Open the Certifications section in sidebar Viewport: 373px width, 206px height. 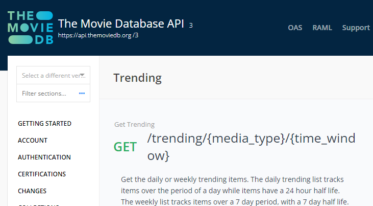click(x=42, y=174)
